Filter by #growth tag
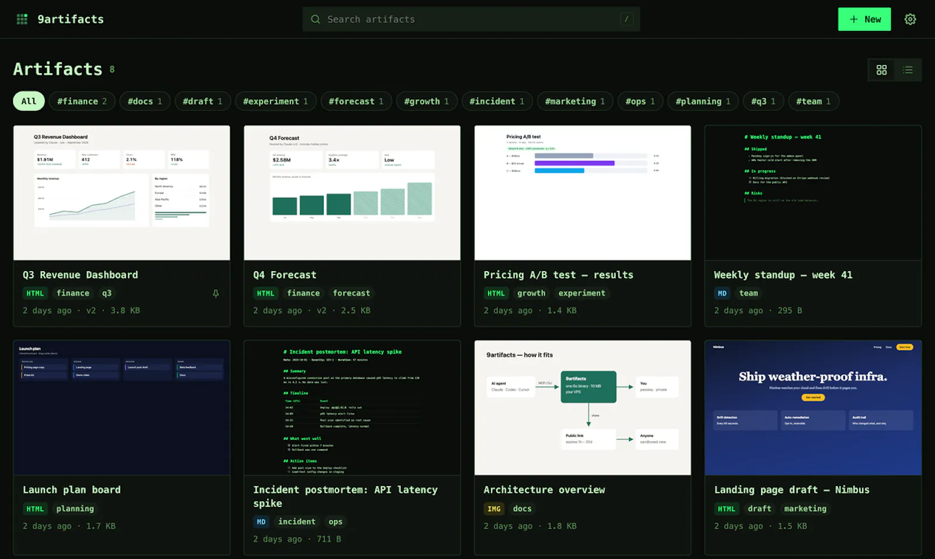 click(427, 101)
